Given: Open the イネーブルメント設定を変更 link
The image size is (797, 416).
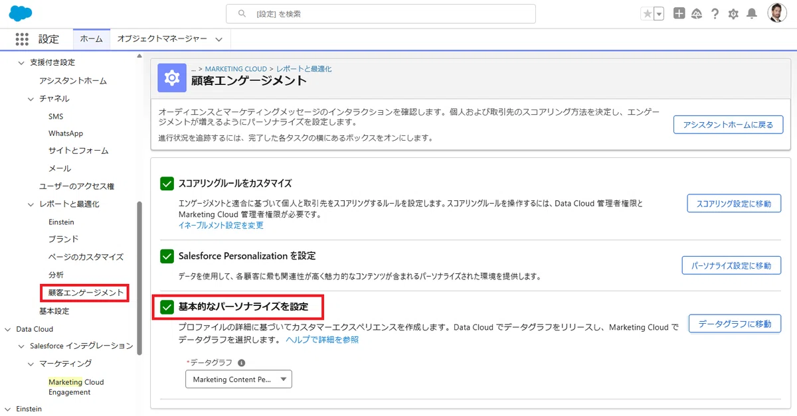Looking at the screenshot, I should pyautogui.click(x=221, y=226).
